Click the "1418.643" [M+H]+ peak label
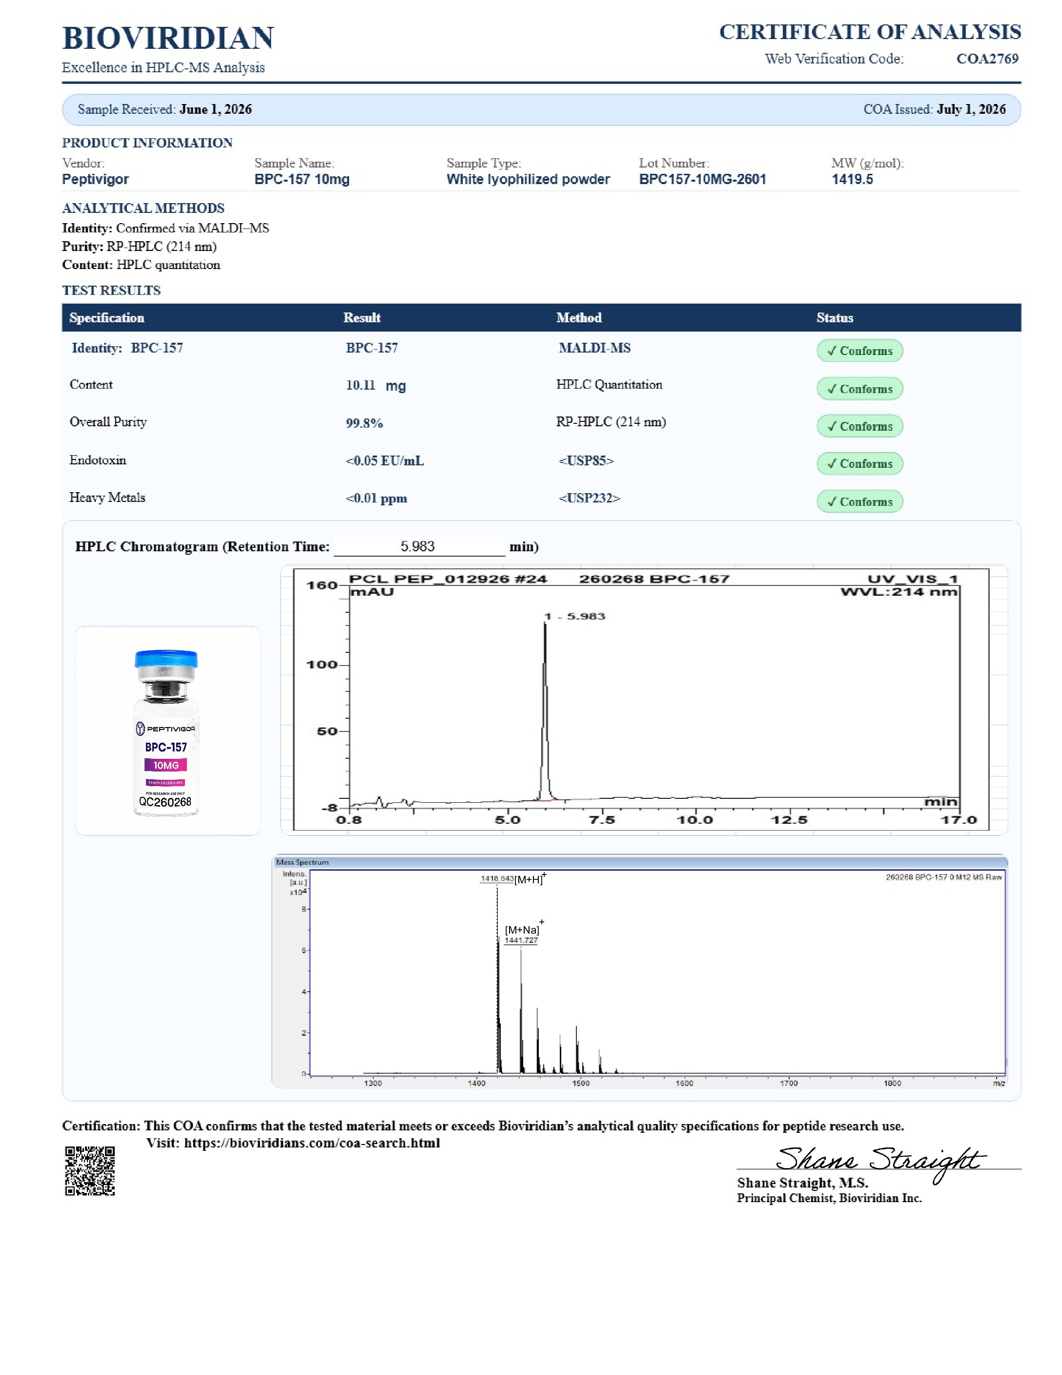 (x=497, y=878)
